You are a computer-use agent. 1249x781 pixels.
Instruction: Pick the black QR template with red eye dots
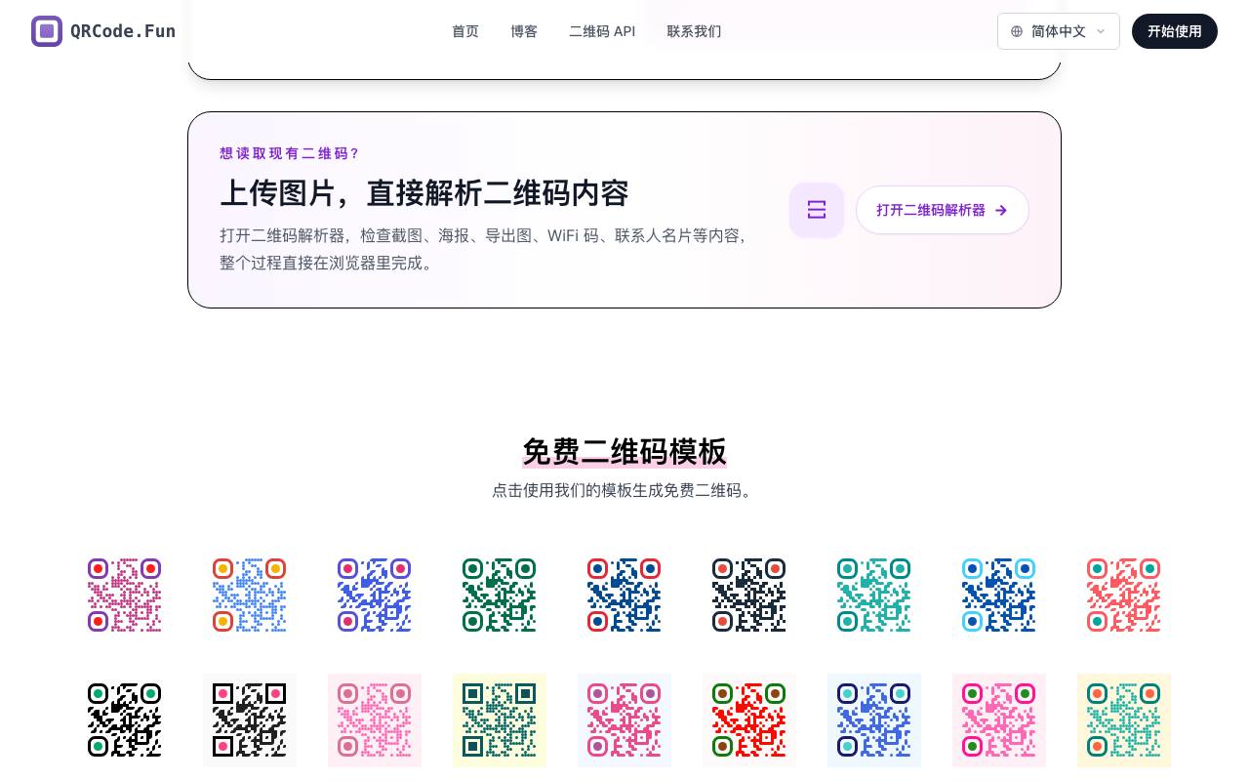[749, 596]
